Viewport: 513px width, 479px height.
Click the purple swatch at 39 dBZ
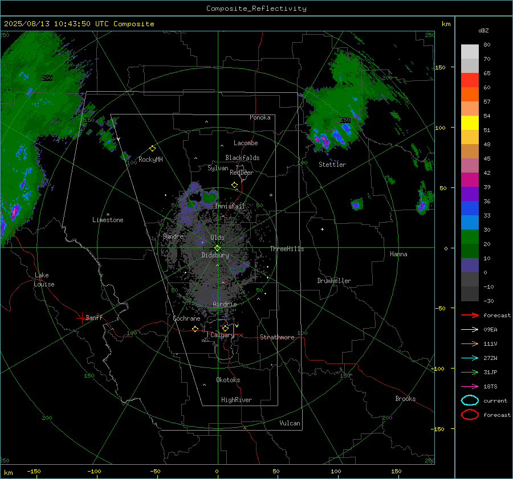(x=470, y=194)
